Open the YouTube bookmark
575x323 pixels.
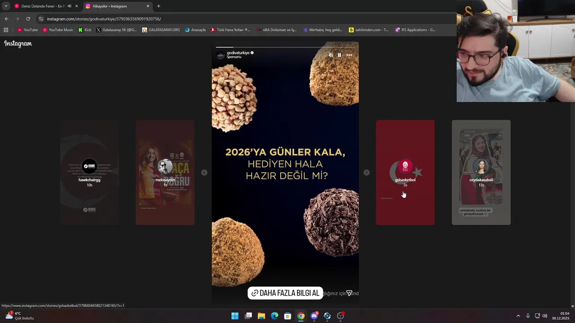pyautogui.click(x=27, y=30)
